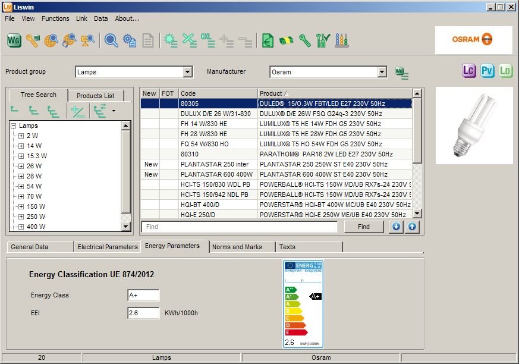Sort by the Code column header
Image resolution: width=519 pixels, height=364 pixels.
[x=218, y=93]
